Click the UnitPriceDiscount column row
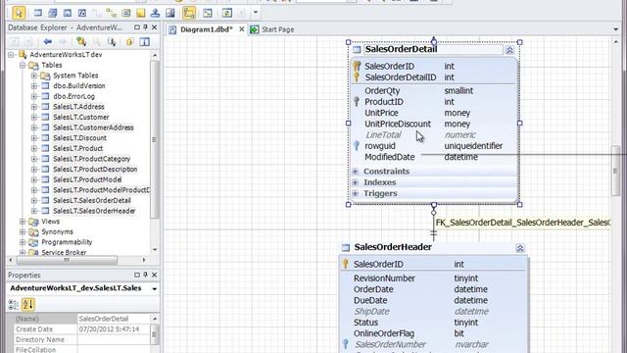Viewport: 627px width, 353px height. pos(434,124)
